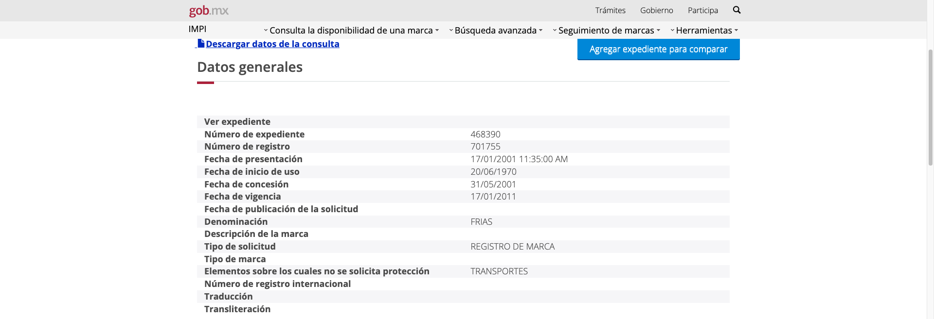Expand the Búsqueda avanzada menu label
The height and width of the screenshot is (319, 934).
tap(495, 31)
